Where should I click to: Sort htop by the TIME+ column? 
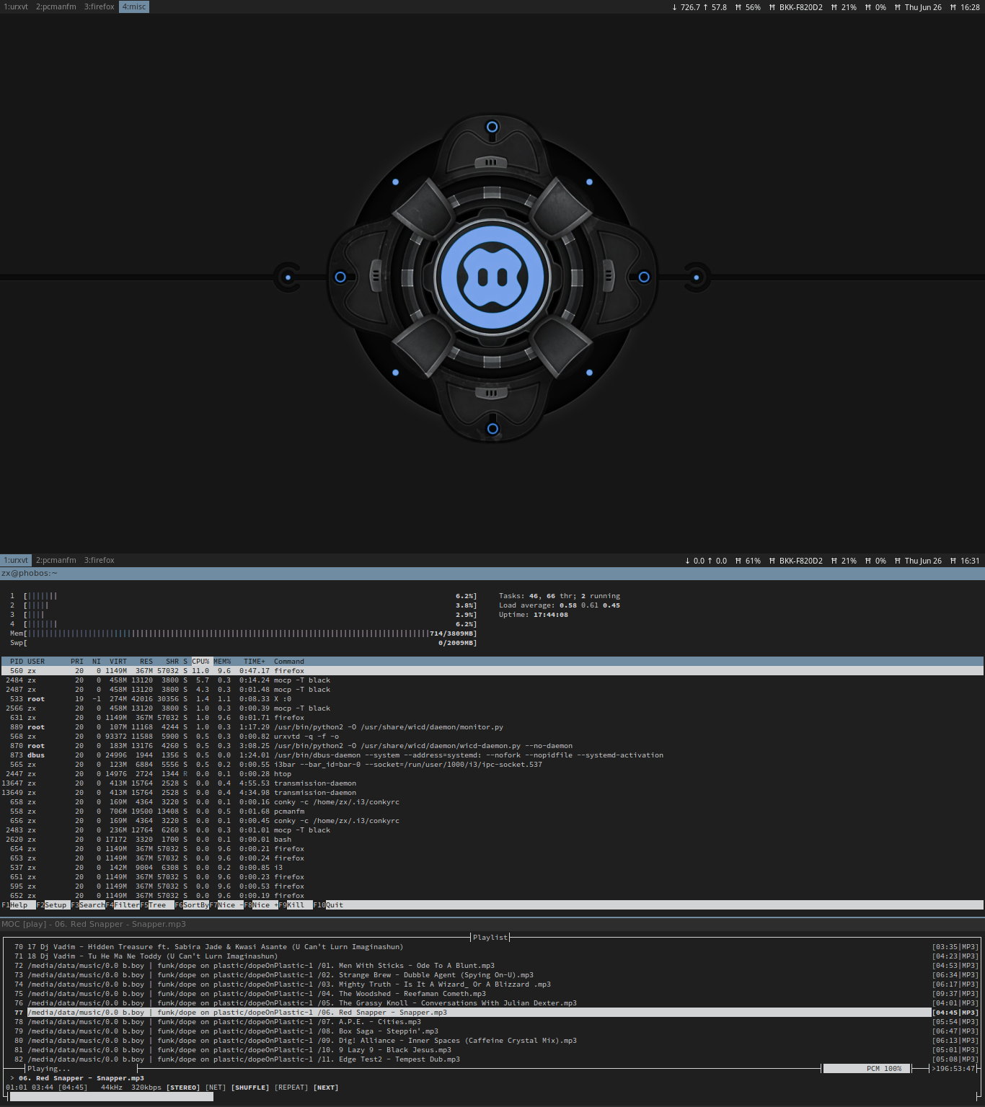tap(254, 661)
